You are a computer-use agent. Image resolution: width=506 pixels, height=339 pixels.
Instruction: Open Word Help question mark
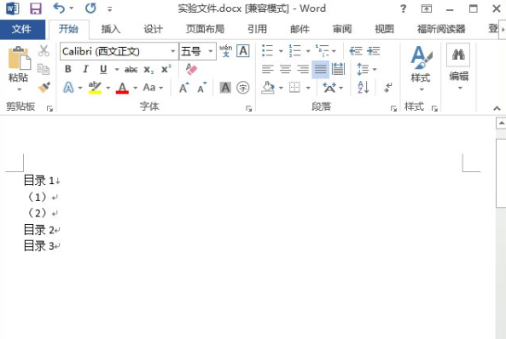tap(403, 9)
